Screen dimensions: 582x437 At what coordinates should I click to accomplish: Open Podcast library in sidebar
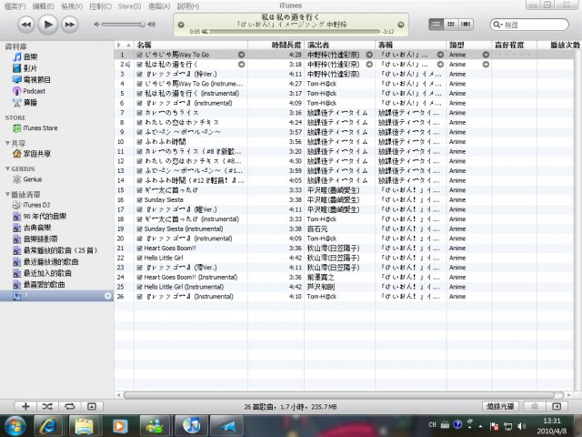click(x=29, y=91)
